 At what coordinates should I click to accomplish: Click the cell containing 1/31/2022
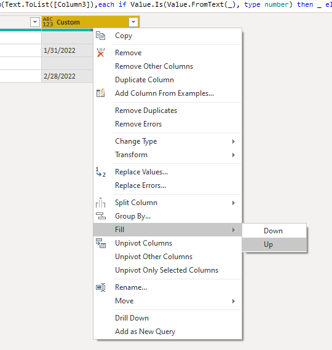(x=67, y=50)
